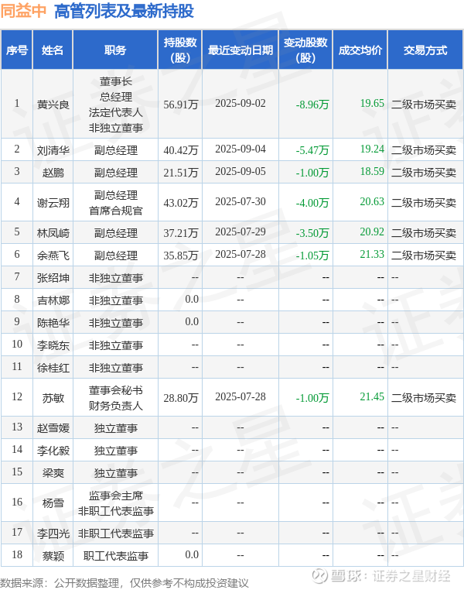This screenshot has width=464, height=590.
Task: Click average price 18.59
Action: (x=372, y=172)
